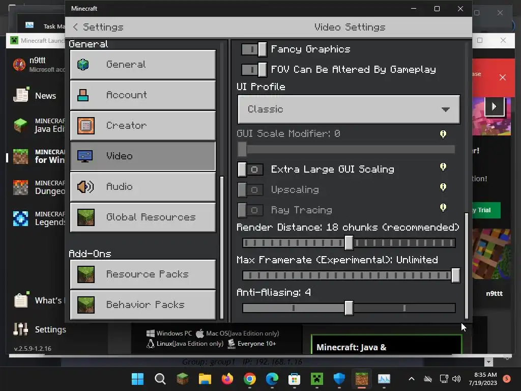Open Google Chrome from taskbar
The width and height of the screenshot is (521, 391).
click(249, 379)
